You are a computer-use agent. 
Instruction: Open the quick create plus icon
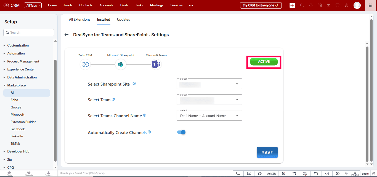pos(292,5)
